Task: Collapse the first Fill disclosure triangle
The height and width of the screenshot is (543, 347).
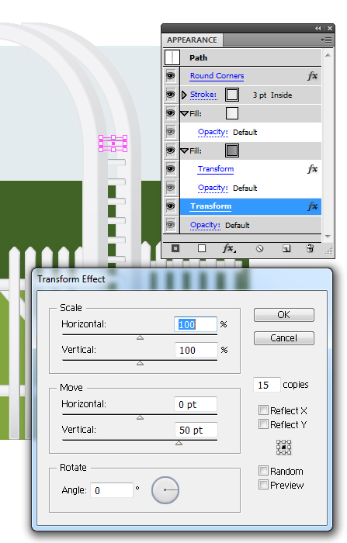Action: click(185, 113)
